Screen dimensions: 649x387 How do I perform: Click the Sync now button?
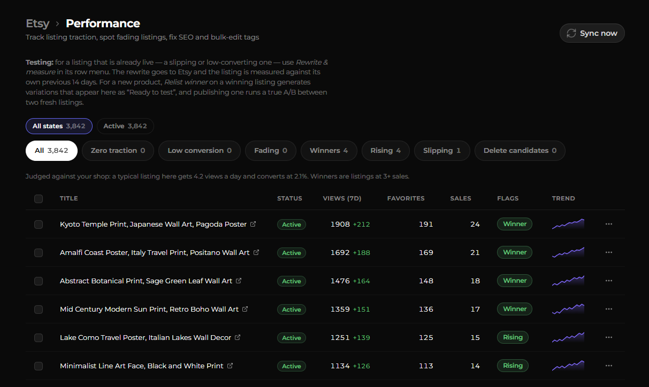(592, 33)
